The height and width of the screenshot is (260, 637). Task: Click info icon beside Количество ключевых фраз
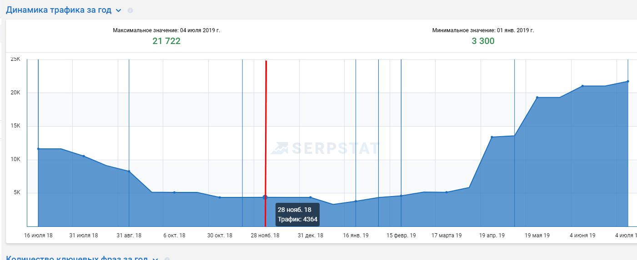[167, 259]
